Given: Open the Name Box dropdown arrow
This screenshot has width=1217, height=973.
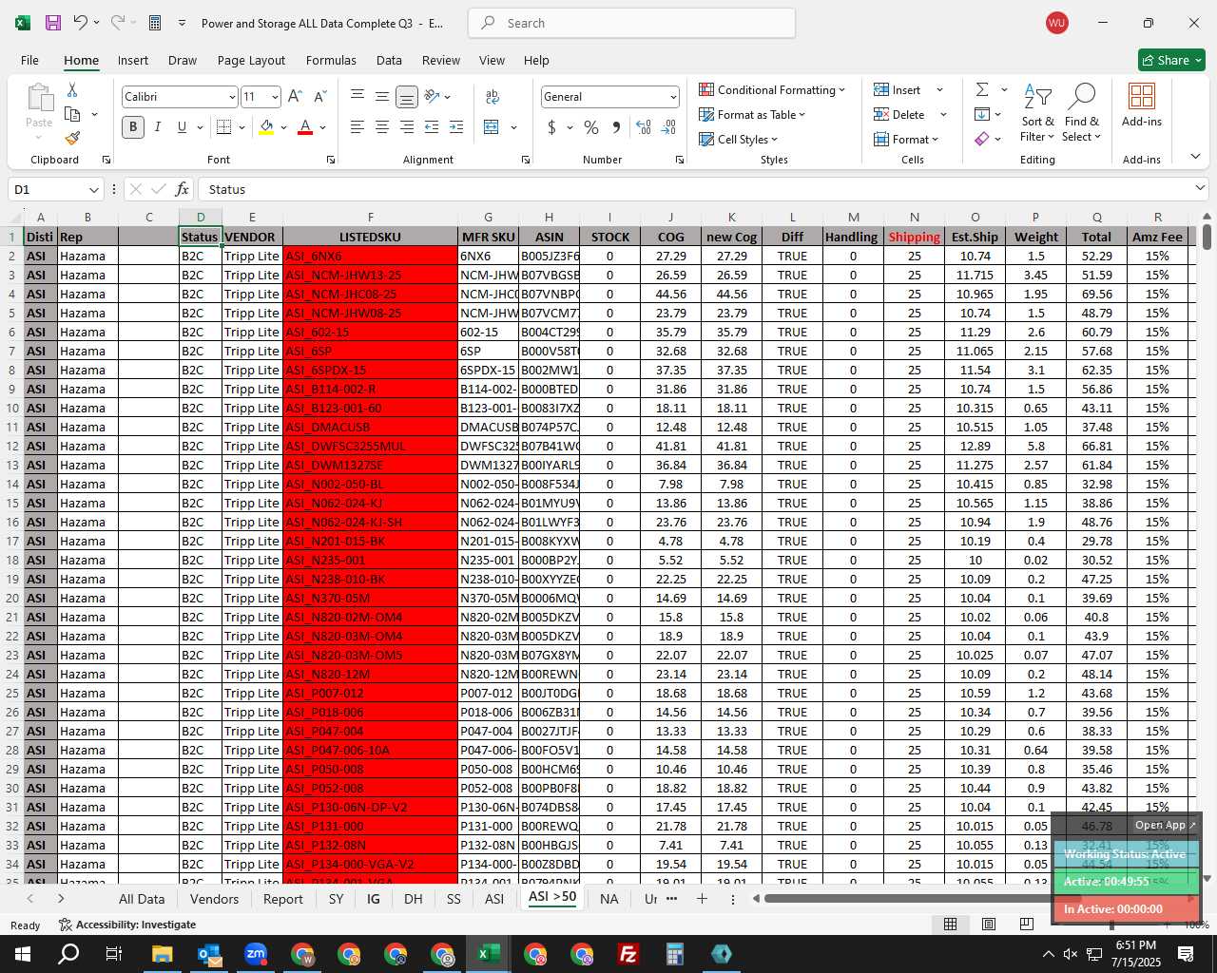Looking at the screenshot, I should point(93,190).
